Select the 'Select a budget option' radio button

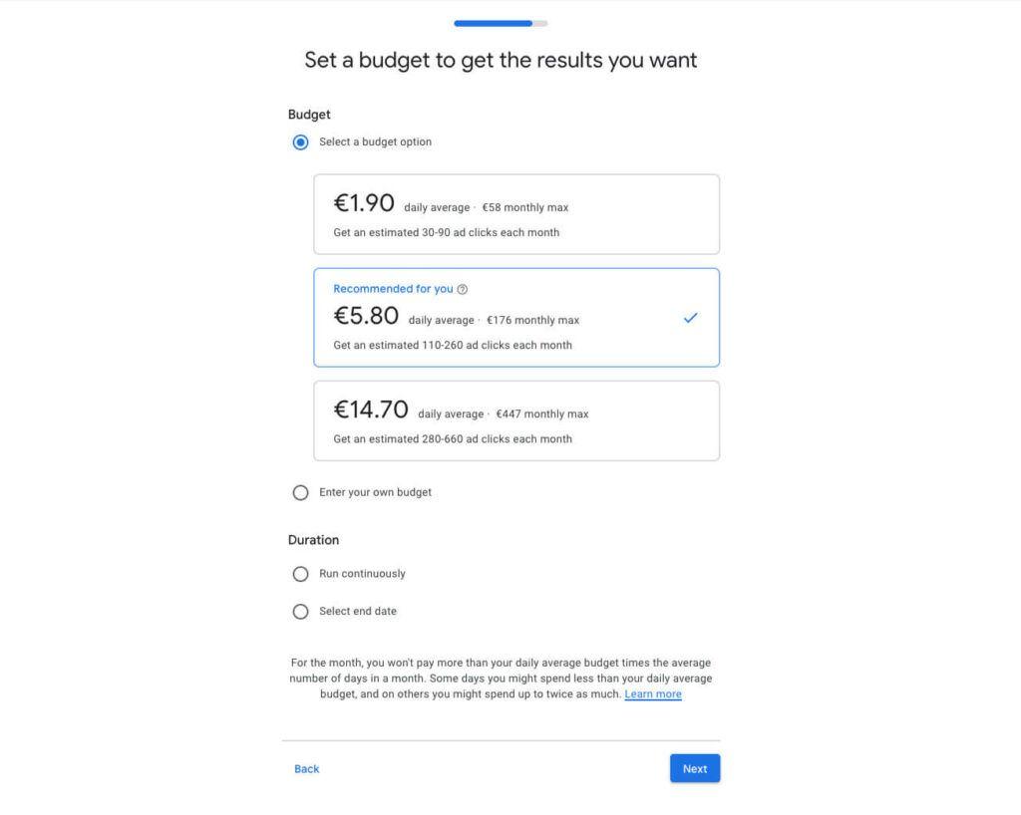point(300,141)
